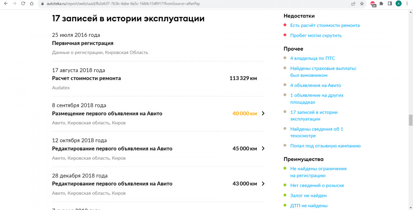Viewport: 413px width, 210px height.
Task: Toggle the browser side panel
Action: 390,4
